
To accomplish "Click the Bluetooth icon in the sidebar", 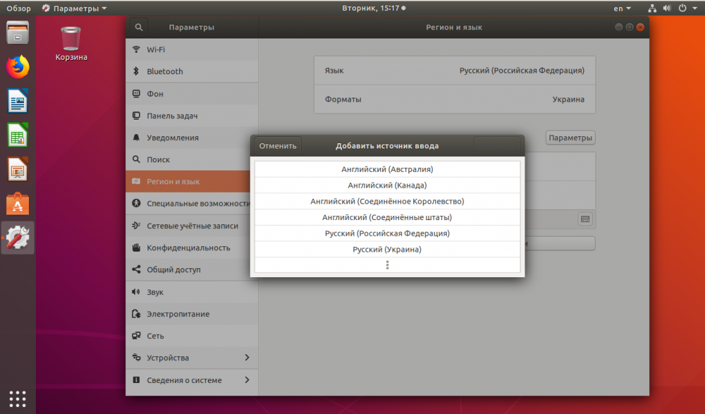I will (136, 71).
